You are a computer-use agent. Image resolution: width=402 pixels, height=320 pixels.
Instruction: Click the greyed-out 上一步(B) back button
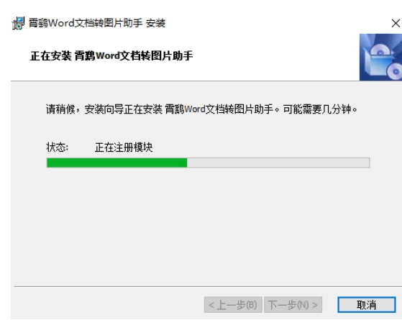point(233,305)
